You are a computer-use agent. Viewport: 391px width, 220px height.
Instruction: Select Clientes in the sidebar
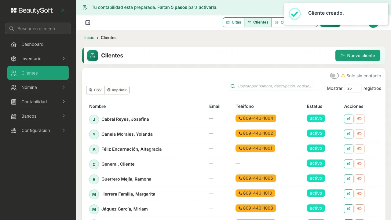pos(38,73)
